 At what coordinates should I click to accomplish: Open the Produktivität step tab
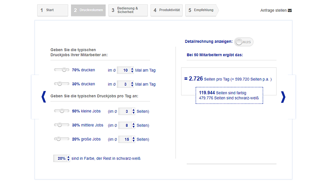(166, 10)
